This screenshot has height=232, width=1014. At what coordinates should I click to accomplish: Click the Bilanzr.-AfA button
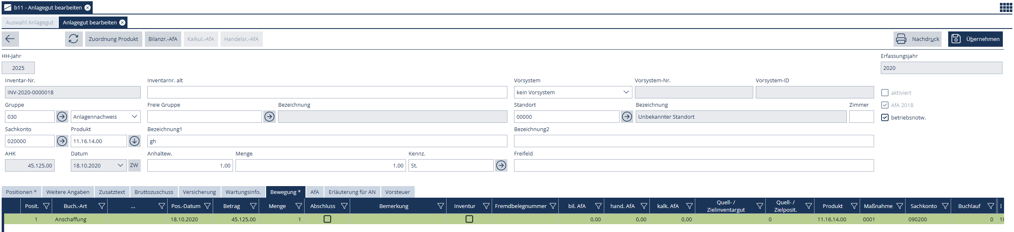tap(163, 39)
